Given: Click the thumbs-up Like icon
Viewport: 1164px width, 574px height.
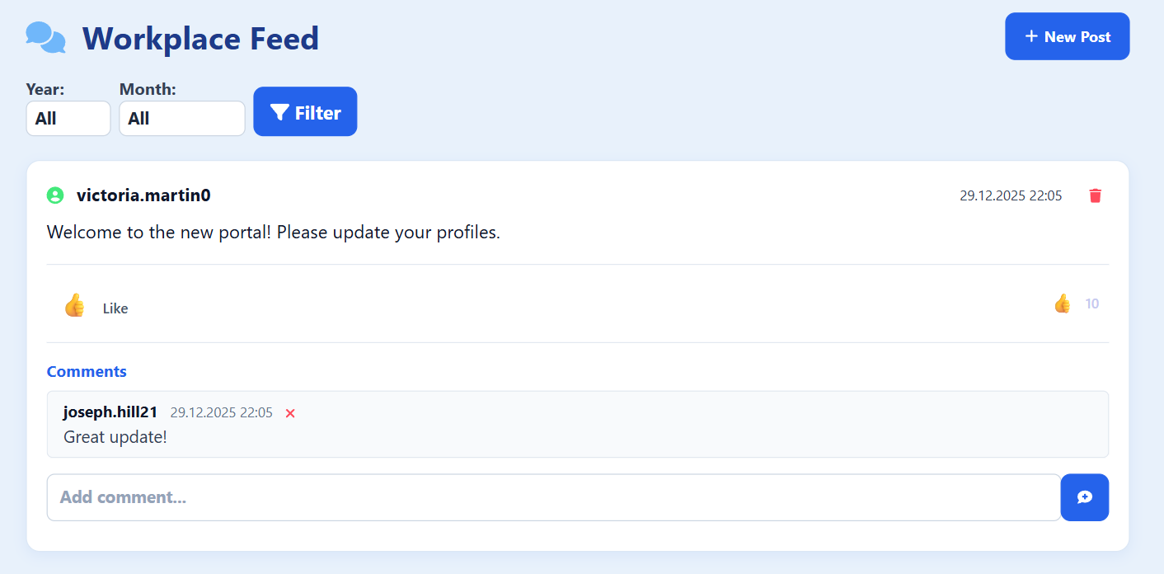Looking at the screenshot, I should pyautogui.click(x=74, y=305).
